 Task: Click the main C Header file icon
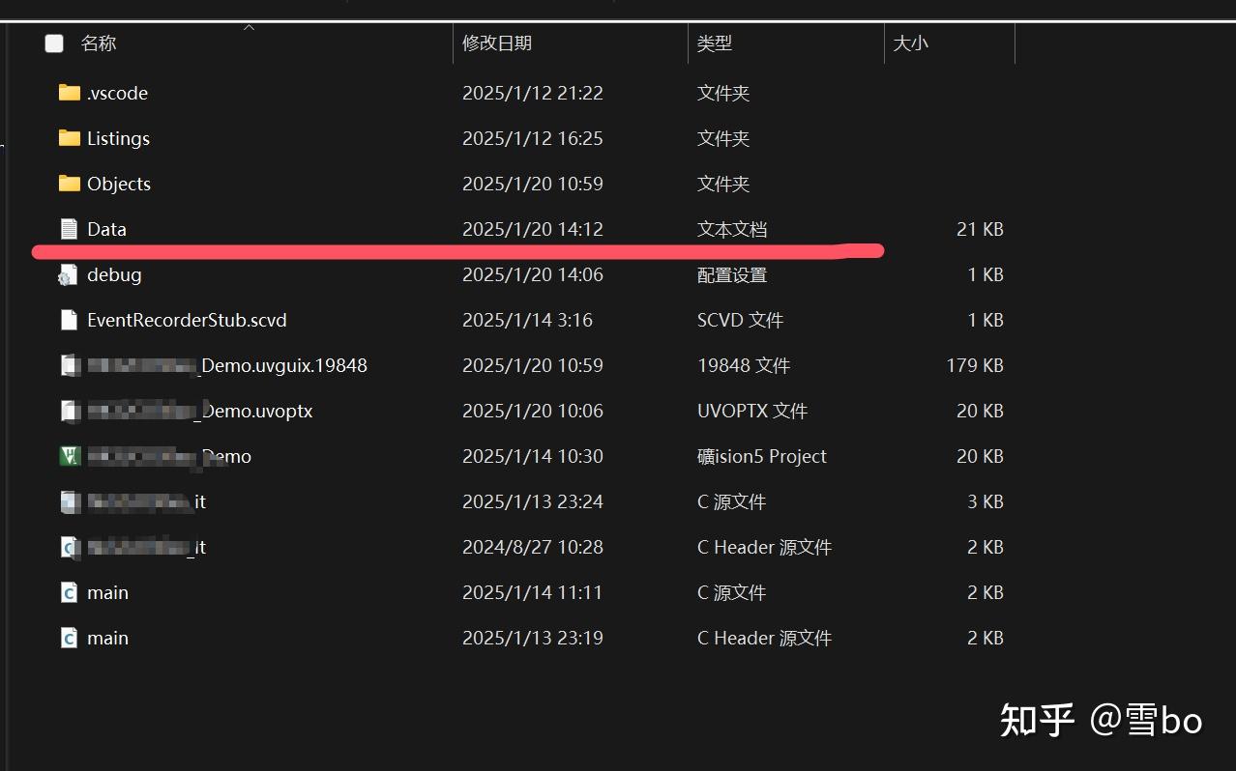(x=69, y=638)
